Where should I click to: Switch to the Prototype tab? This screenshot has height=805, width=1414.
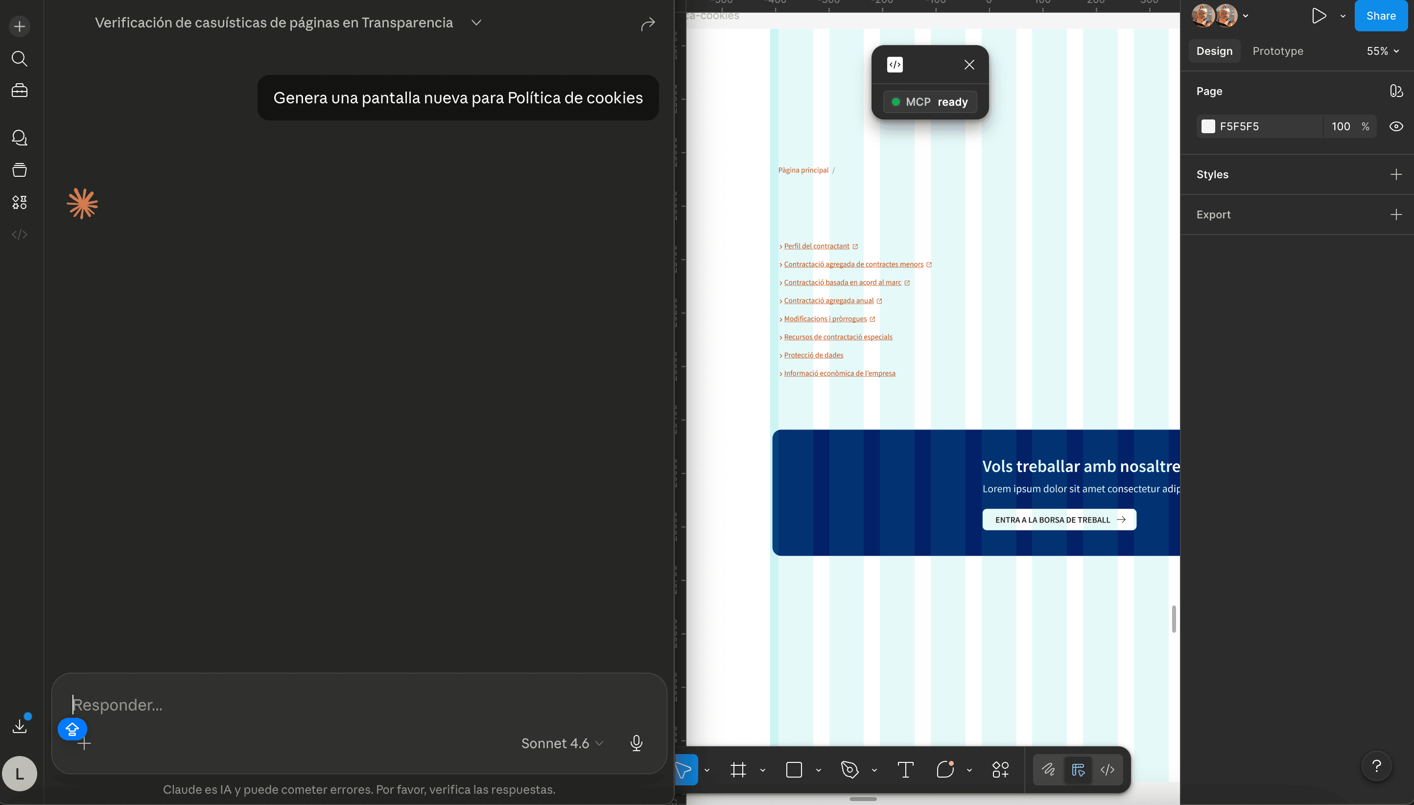(1277, 51)
